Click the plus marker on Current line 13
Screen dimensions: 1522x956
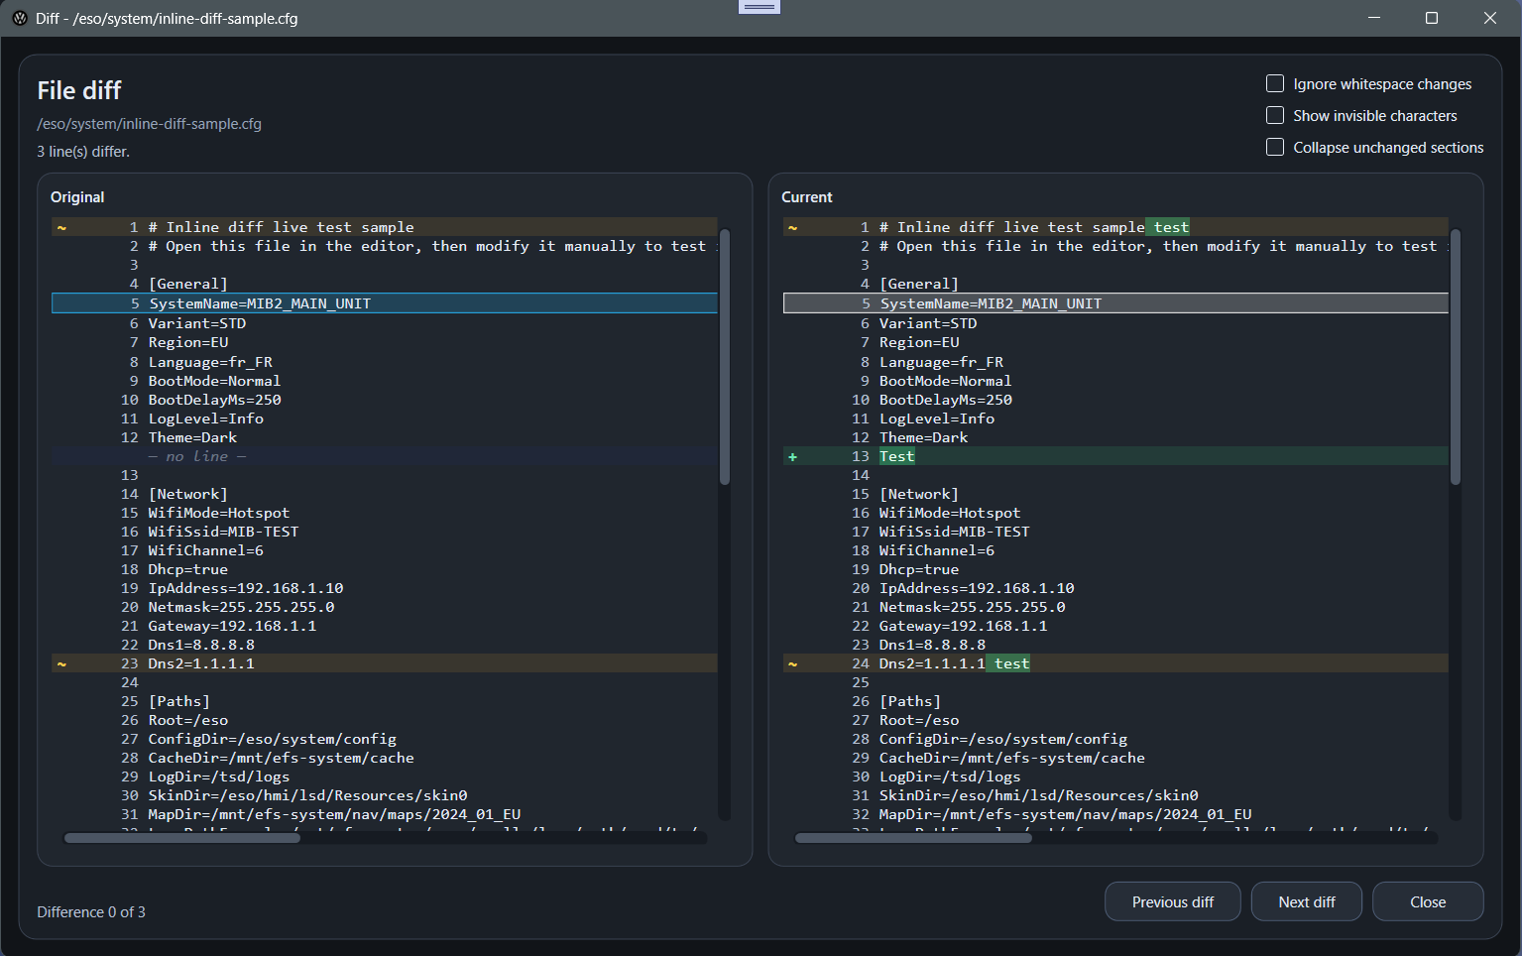point(792,457)
